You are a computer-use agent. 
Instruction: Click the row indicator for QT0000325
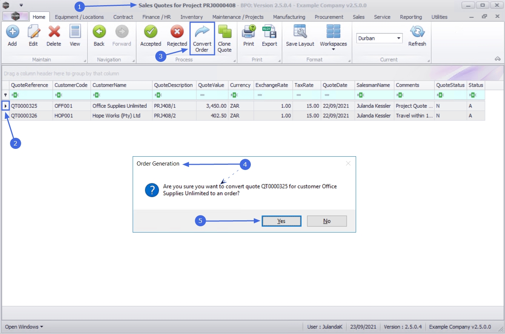click(6, 106)
